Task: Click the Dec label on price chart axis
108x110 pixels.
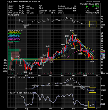Action: [x=74, y=75]
